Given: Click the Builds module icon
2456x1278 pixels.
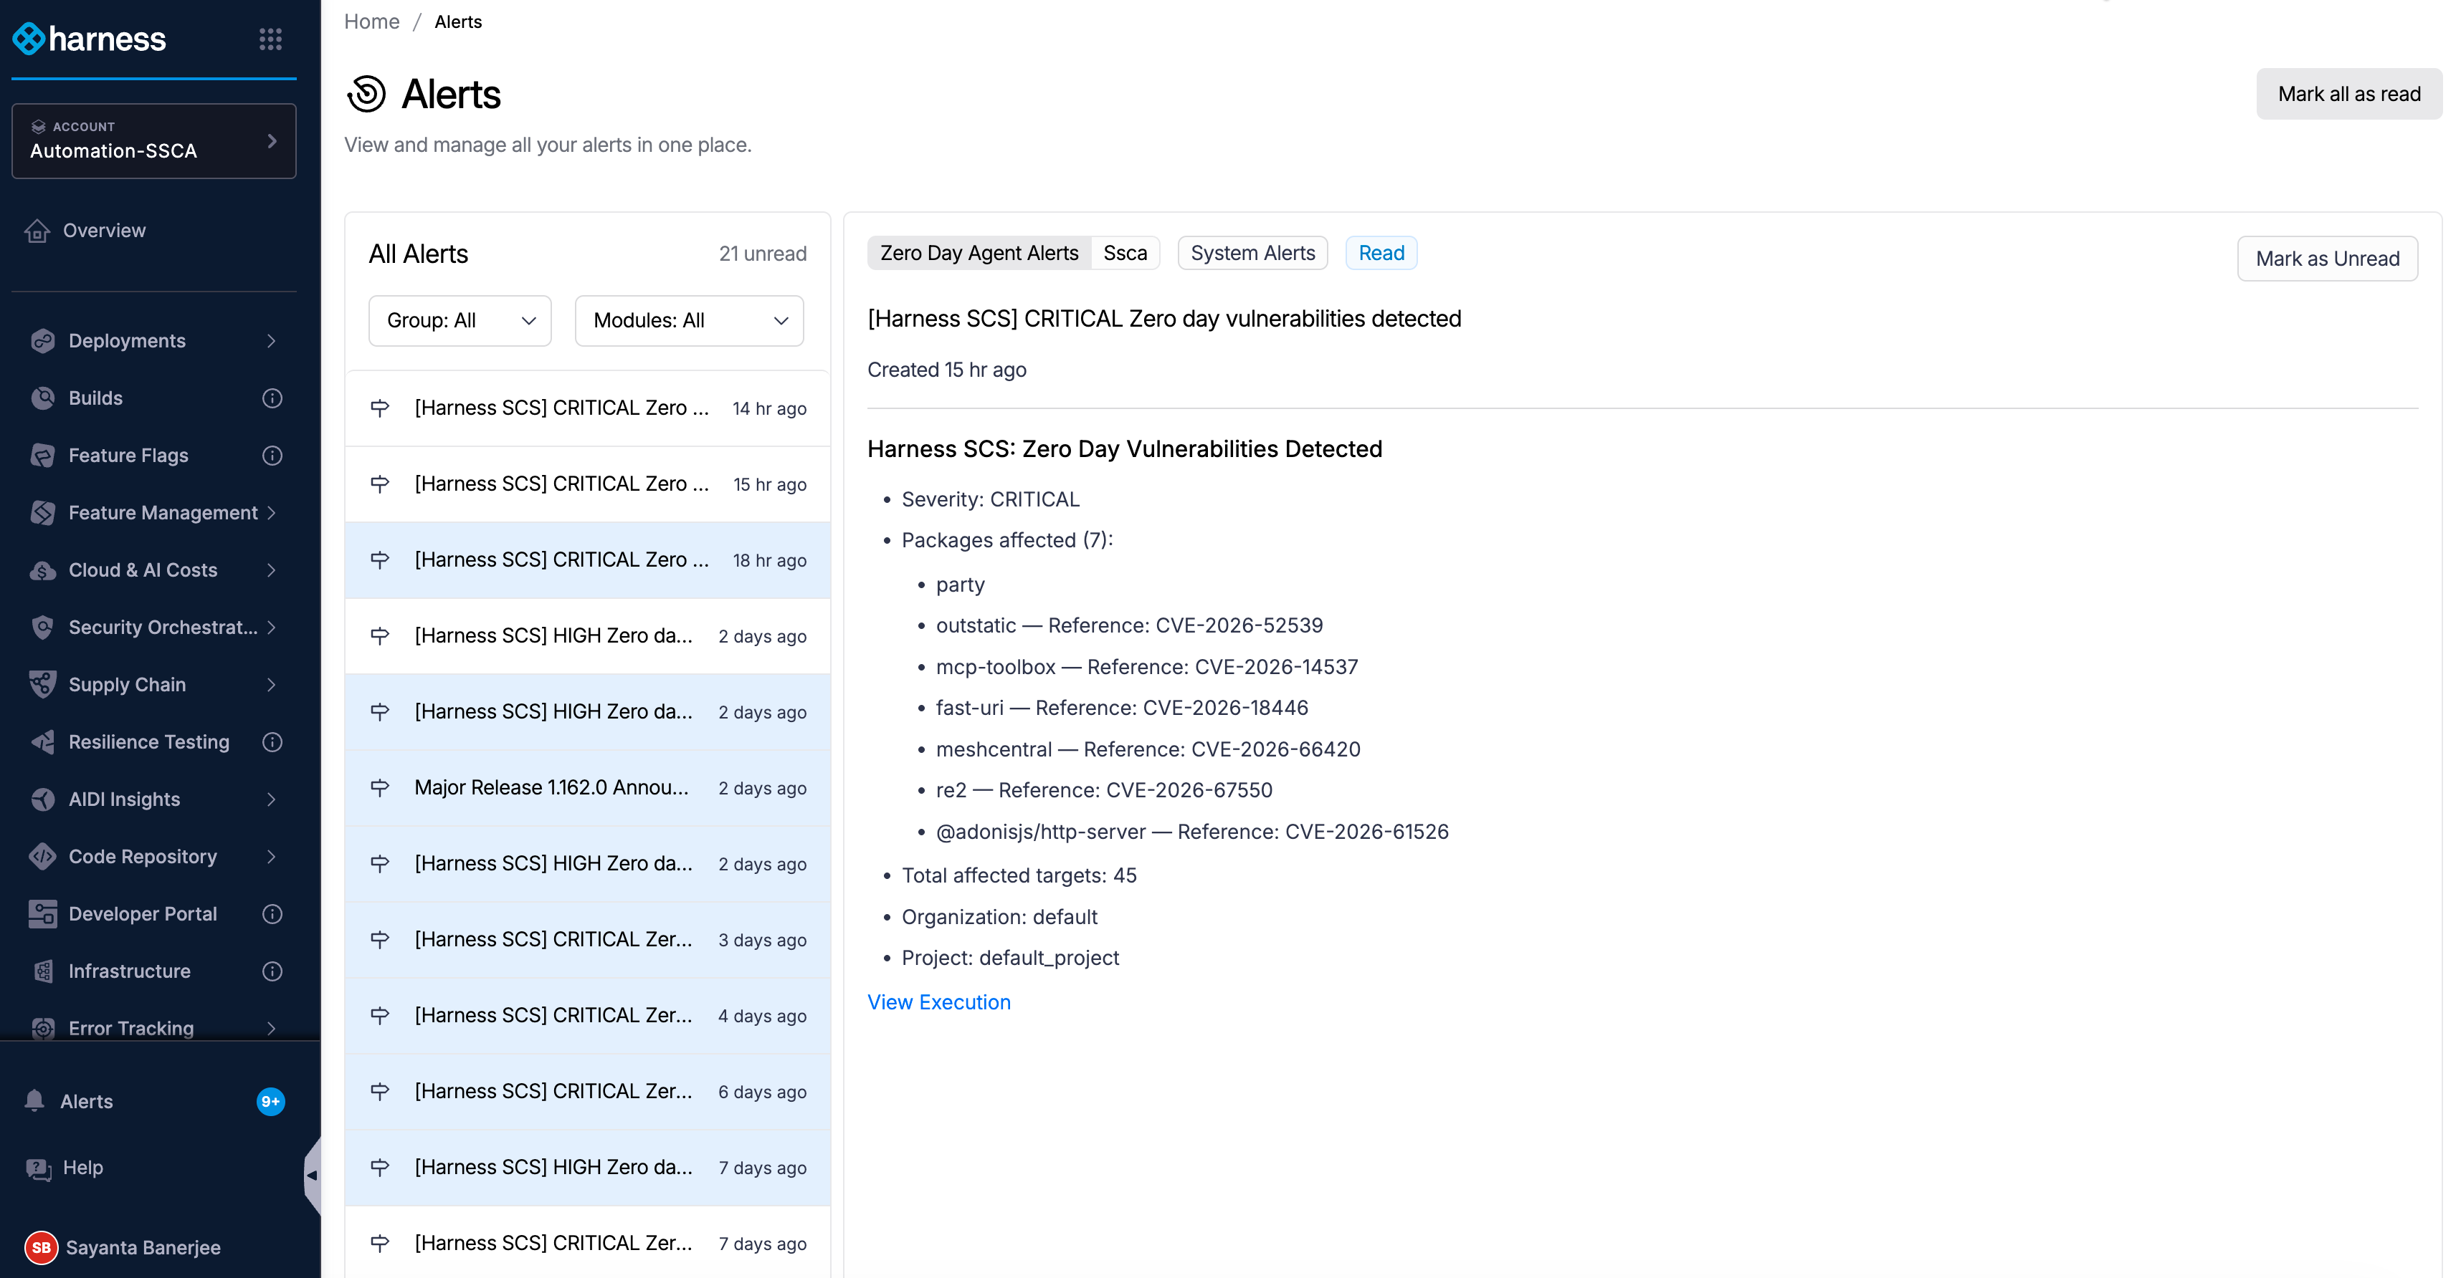Looking at the screenshot, I should [43, 398].
